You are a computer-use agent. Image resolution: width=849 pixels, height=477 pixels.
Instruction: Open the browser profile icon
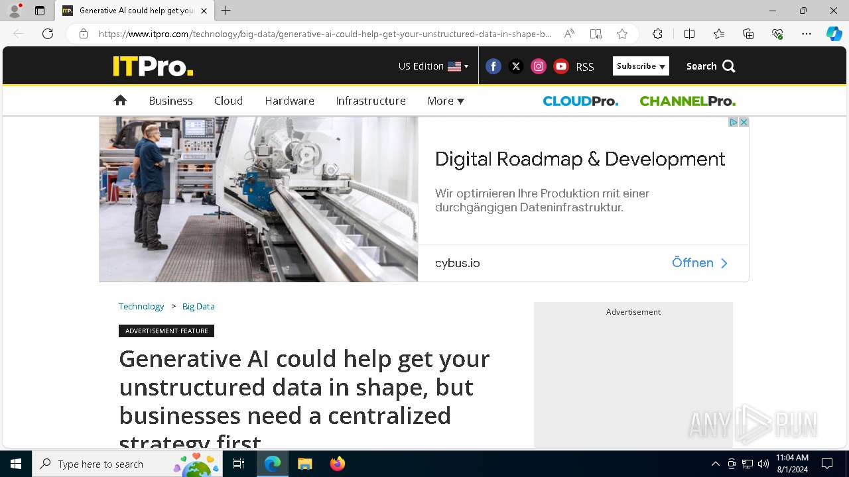(x=15, y=11)
